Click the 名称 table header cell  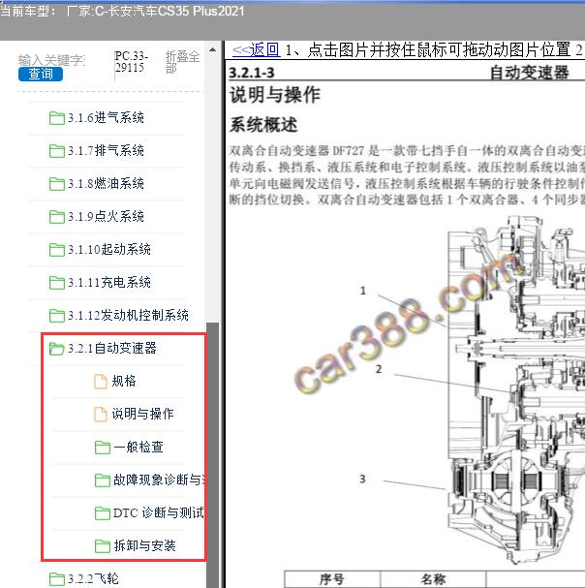coord(434,579)
